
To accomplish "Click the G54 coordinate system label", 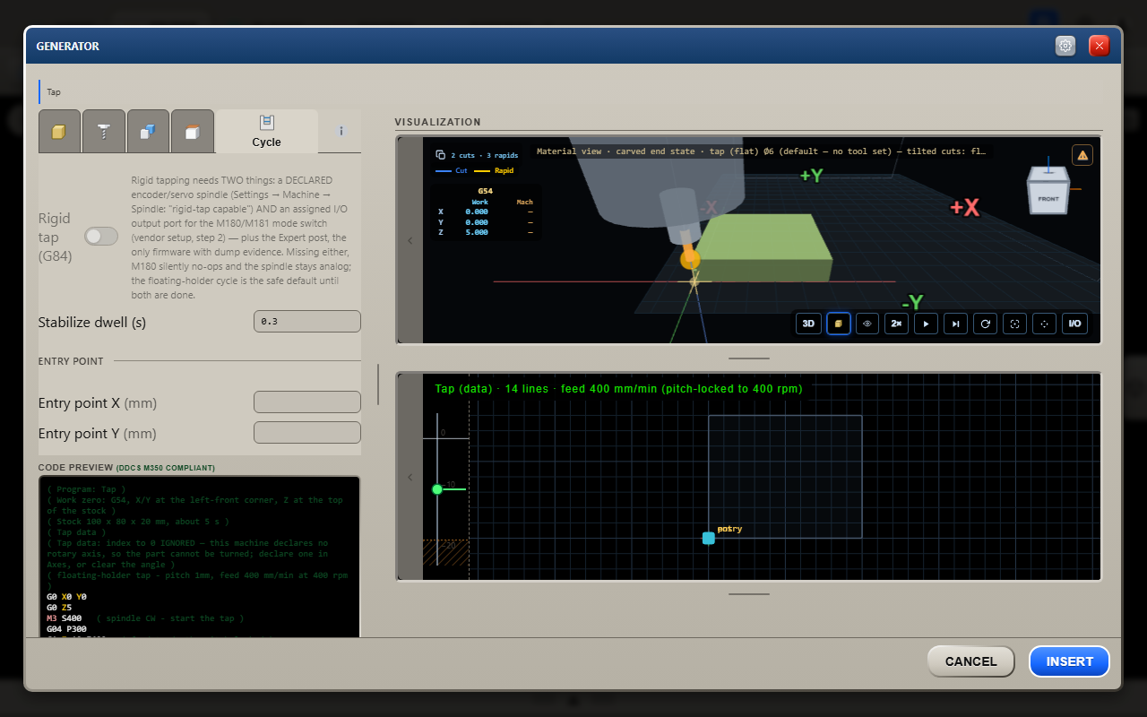I will (x=485, y=191).
